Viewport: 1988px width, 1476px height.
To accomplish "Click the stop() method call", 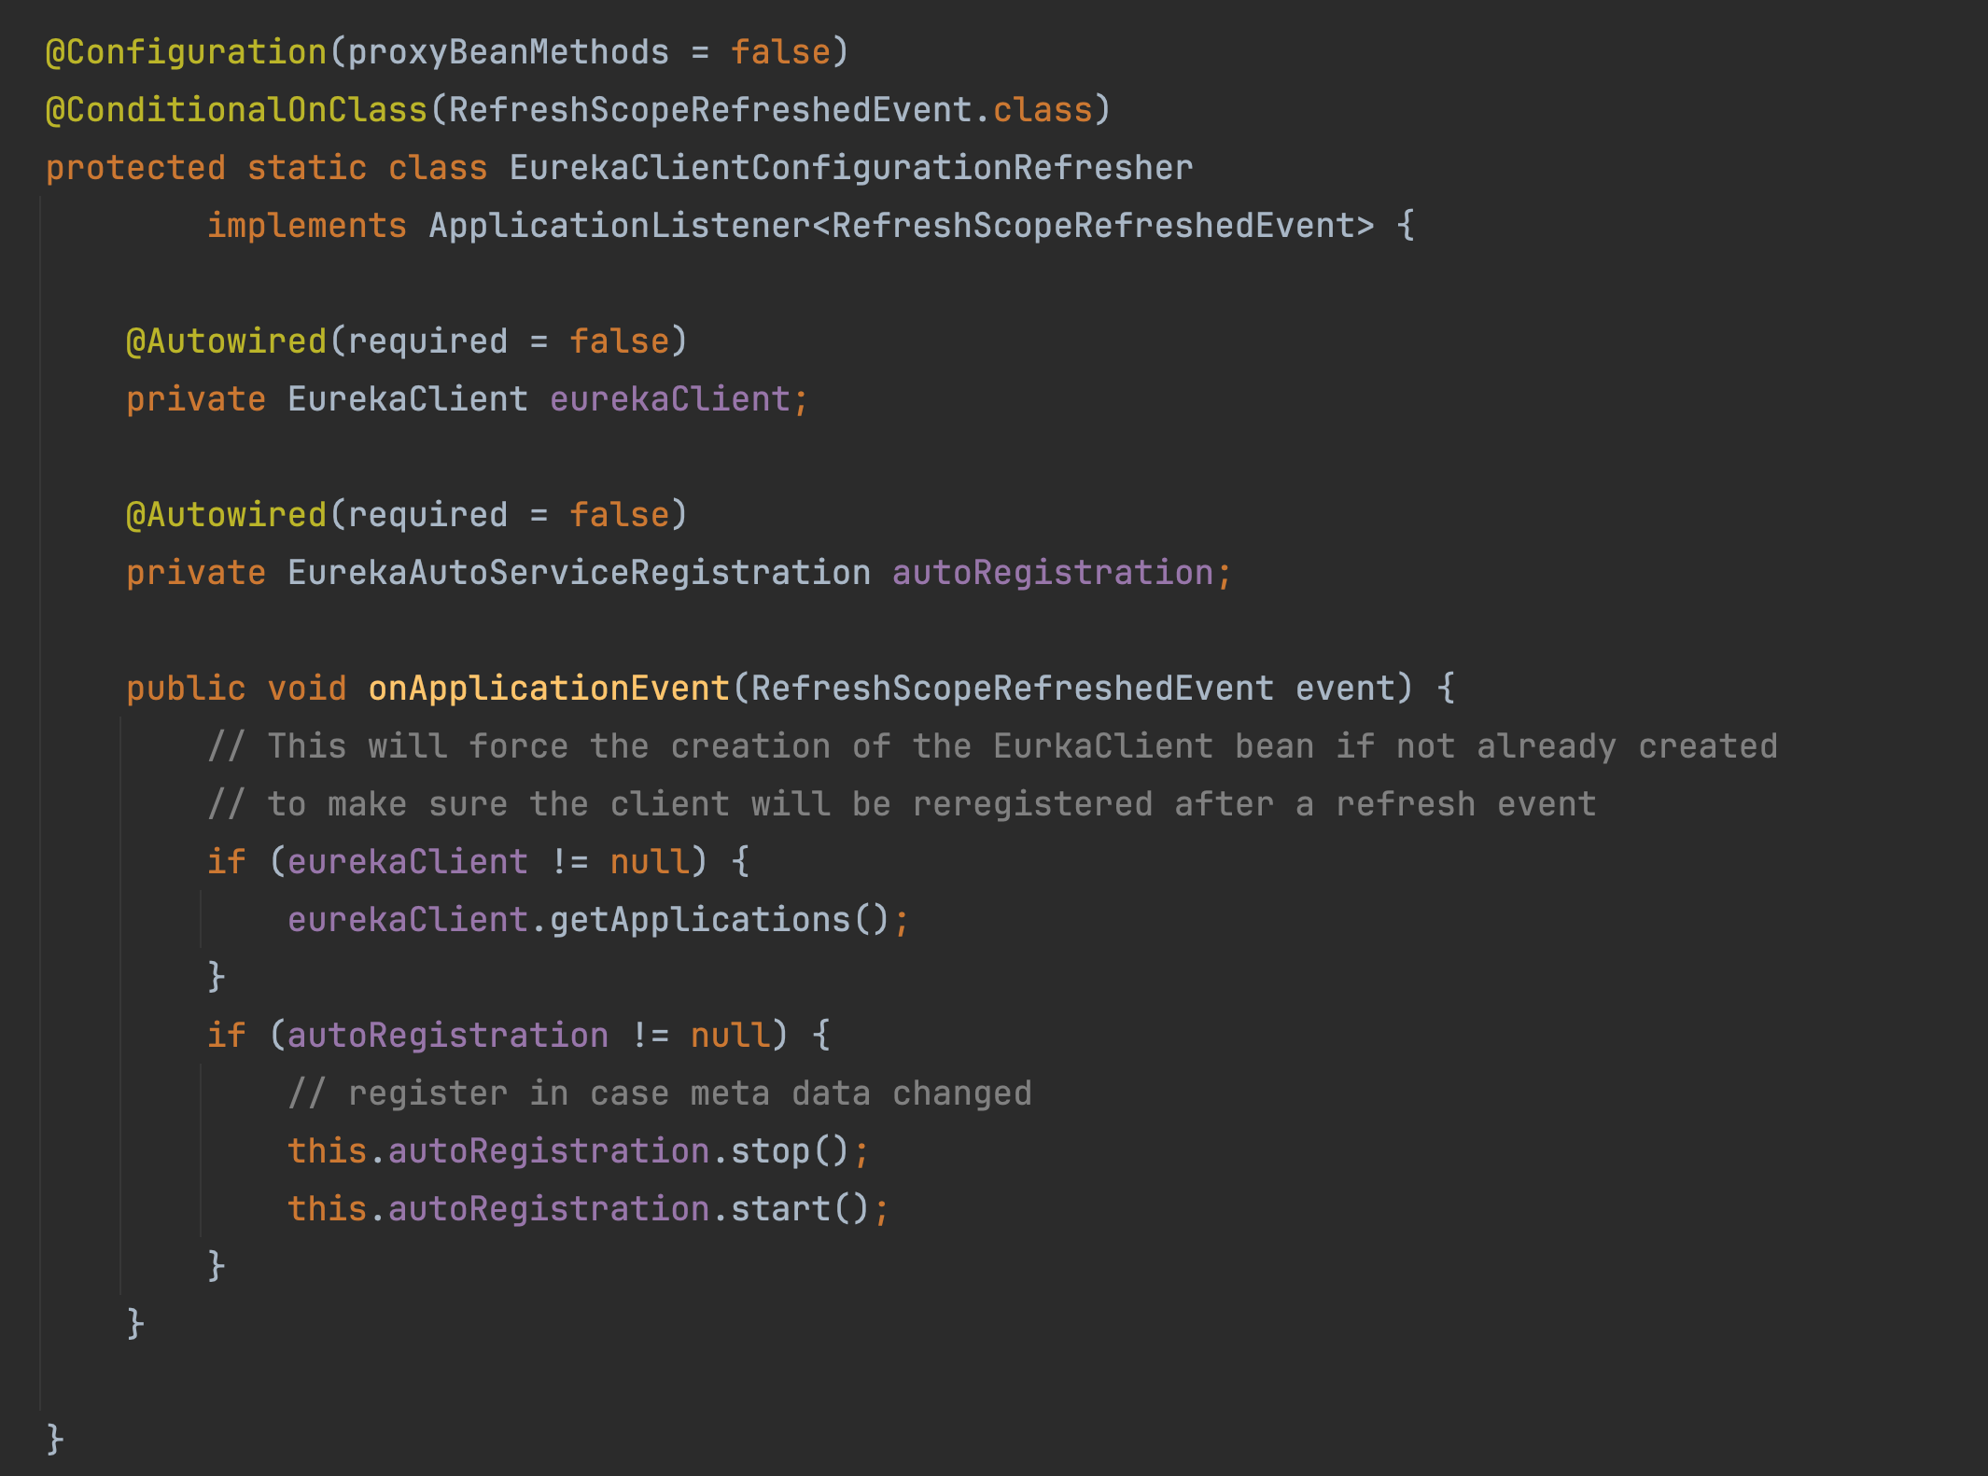I will 788,1151.
